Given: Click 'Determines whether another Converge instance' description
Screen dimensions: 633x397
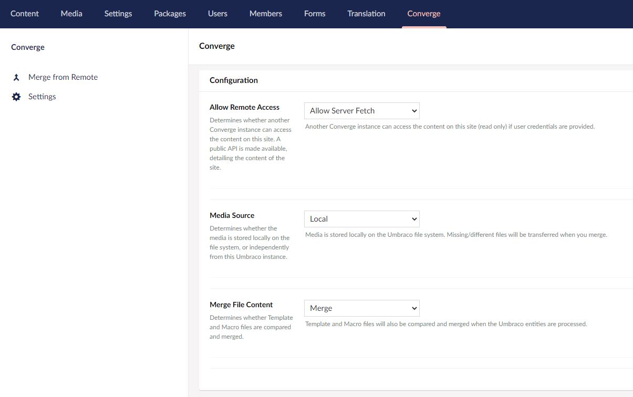Looking at the screenshot, I should click(x=250, y=144).
